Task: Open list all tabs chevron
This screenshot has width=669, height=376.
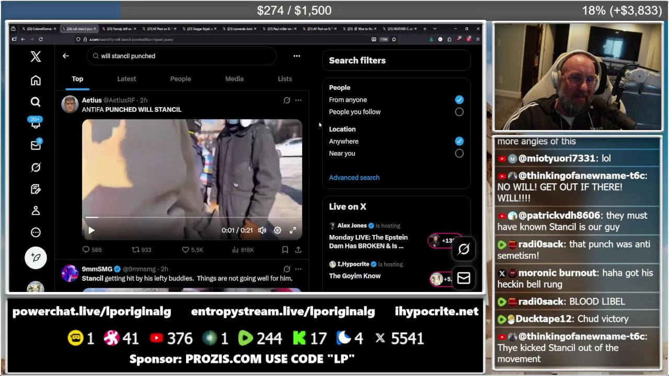Action: (434, 29)
